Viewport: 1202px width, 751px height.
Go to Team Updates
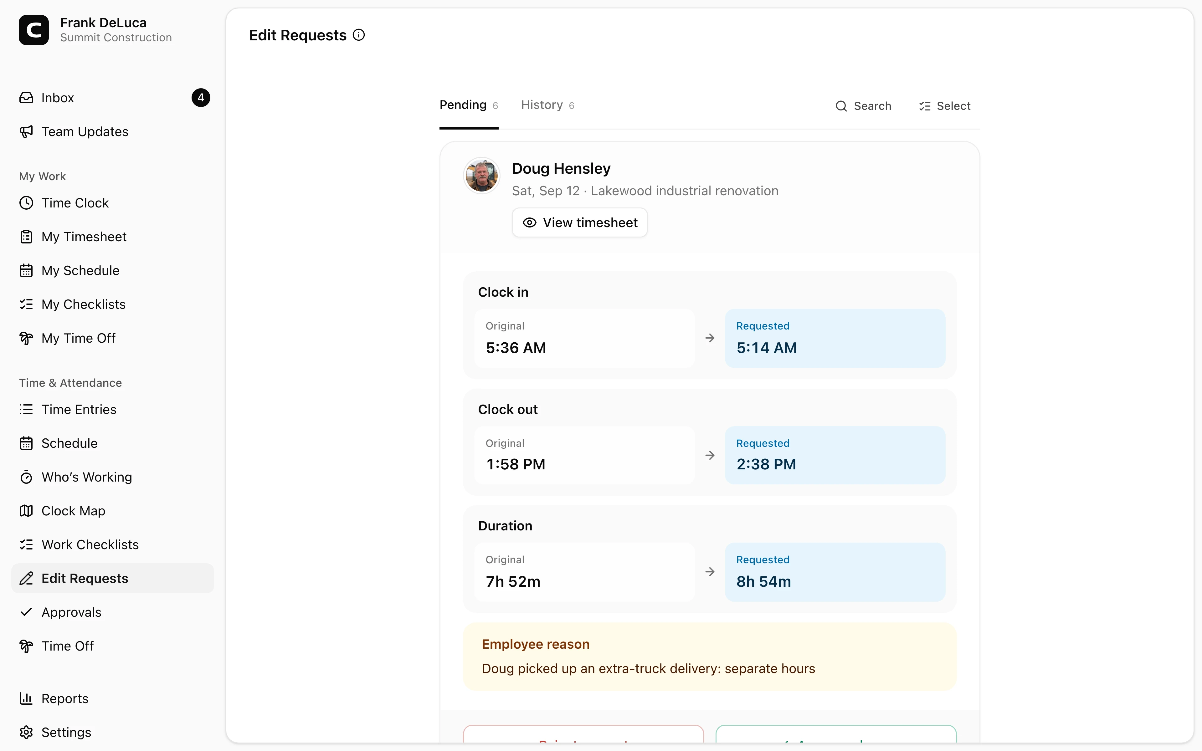(113, 132)
